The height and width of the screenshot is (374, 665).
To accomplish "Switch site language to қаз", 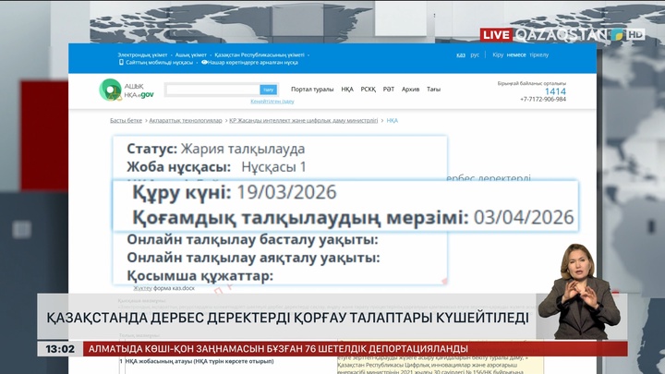I will point(461,54).
